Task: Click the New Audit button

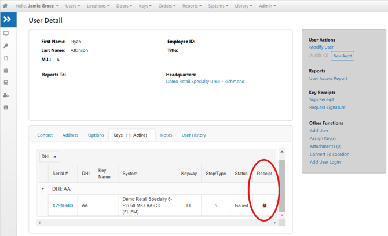Action: point(342,56)
